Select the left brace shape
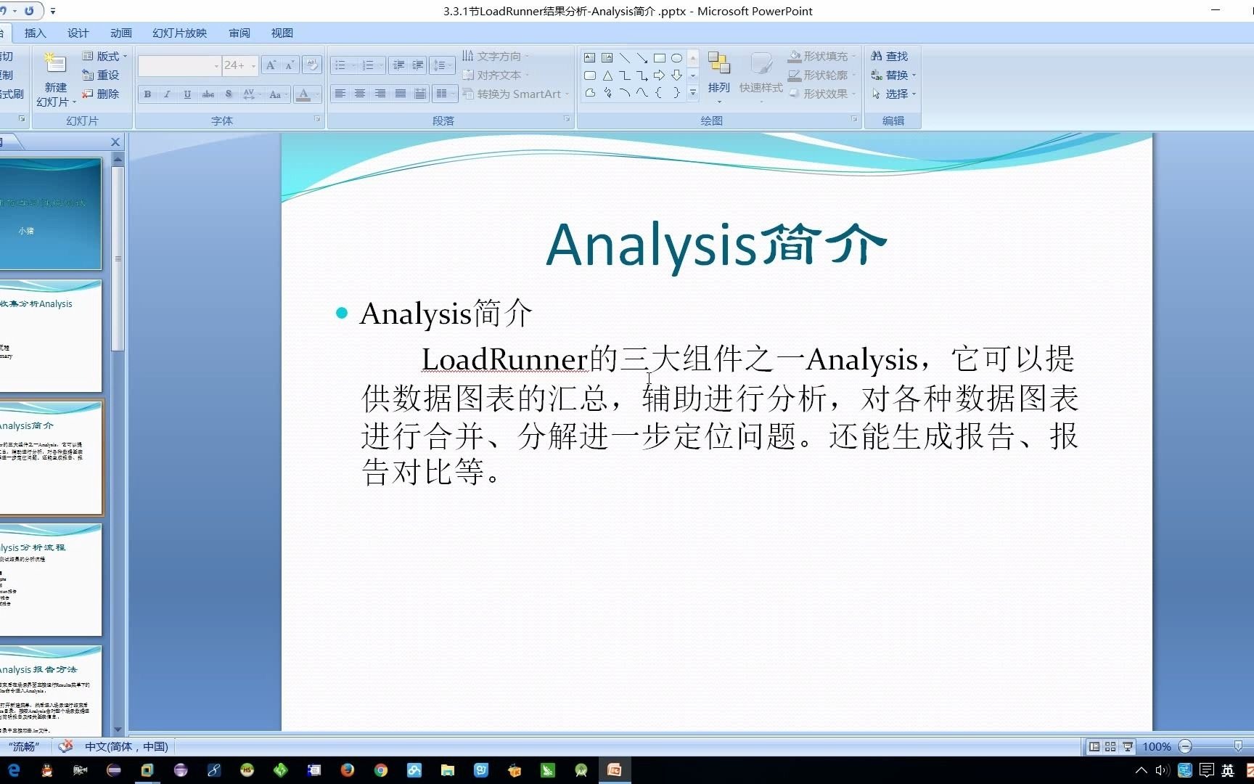The width and height of the screenshot is (1254, 784). (659, 93)
